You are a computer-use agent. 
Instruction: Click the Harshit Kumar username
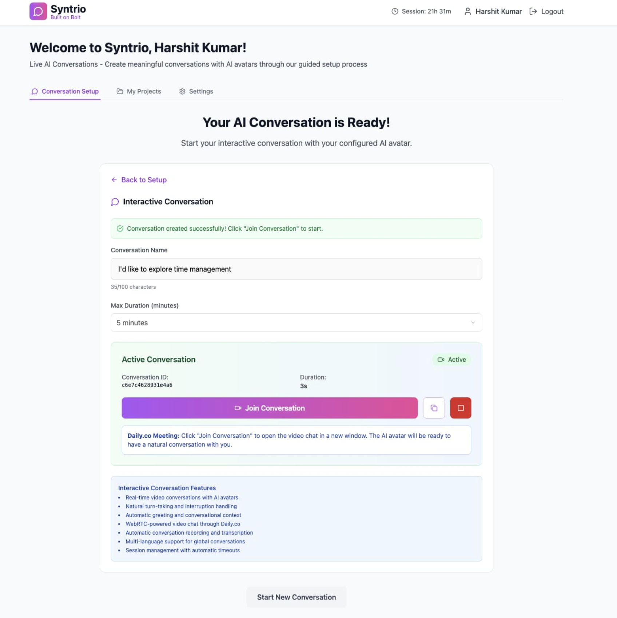pyautogui.click(x=498, y=11)
